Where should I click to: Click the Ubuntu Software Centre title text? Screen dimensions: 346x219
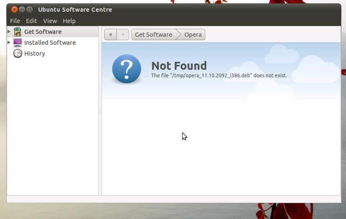pyautogui.click(x=75, y=9)
